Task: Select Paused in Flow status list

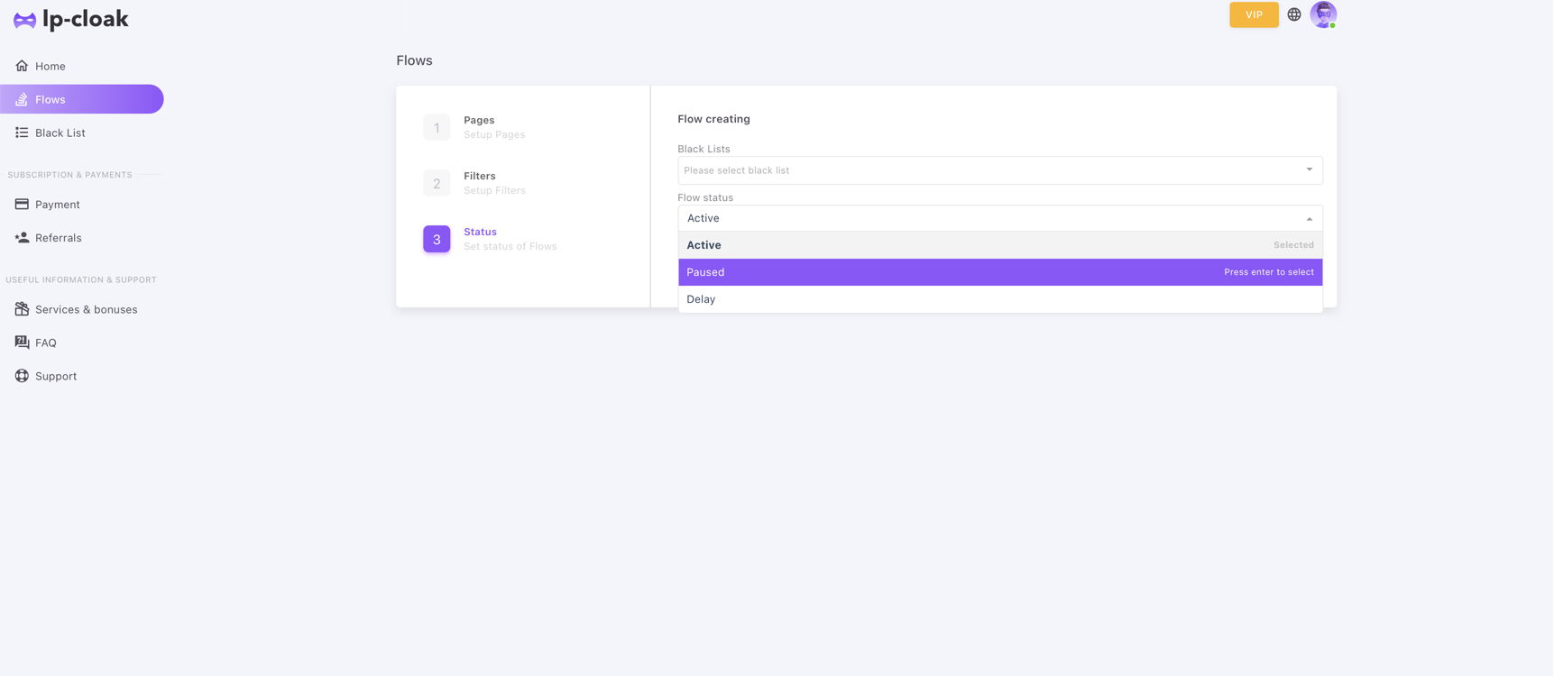Action: [x=999, y=272]
